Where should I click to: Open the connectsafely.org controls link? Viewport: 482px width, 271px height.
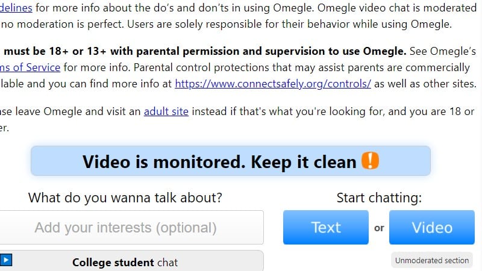pos(273,84)
